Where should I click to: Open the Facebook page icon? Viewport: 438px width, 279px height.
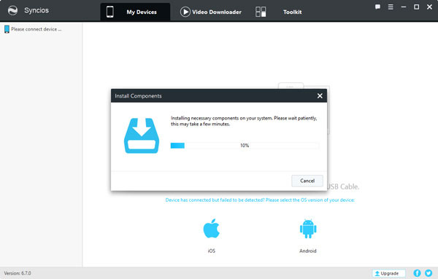417,273
